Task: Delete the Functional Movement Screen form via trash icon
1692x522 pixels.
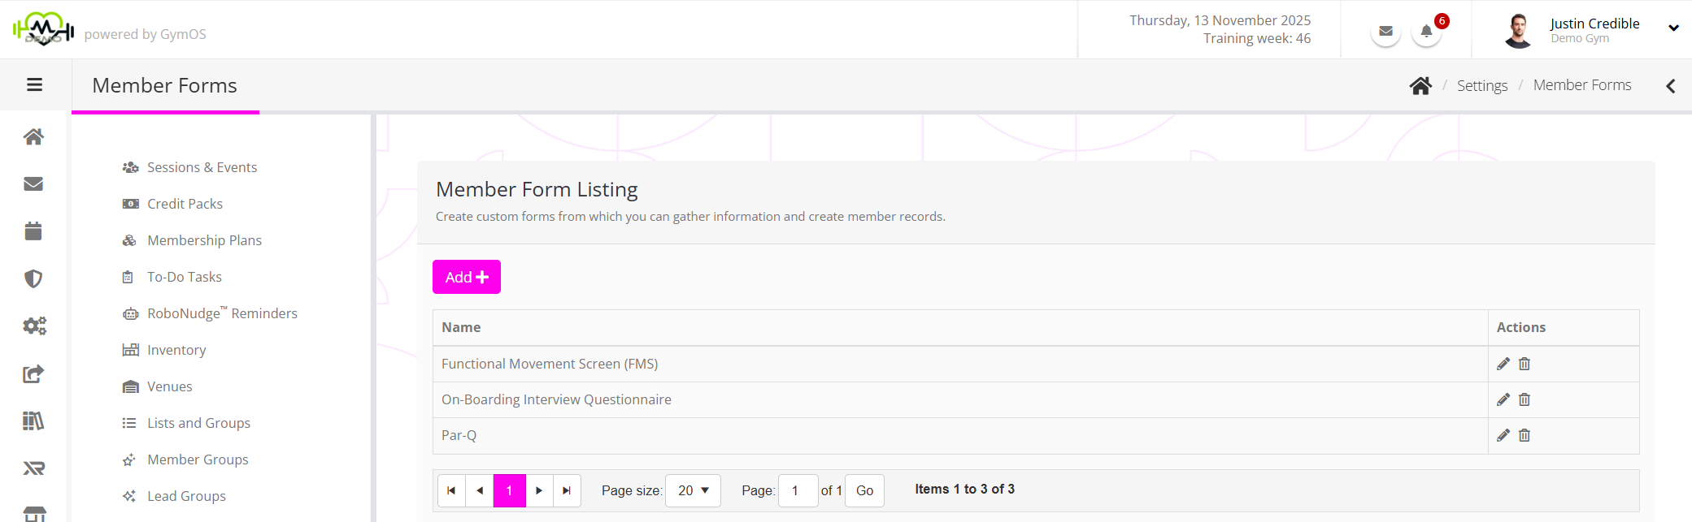Action: [1525, 364]
